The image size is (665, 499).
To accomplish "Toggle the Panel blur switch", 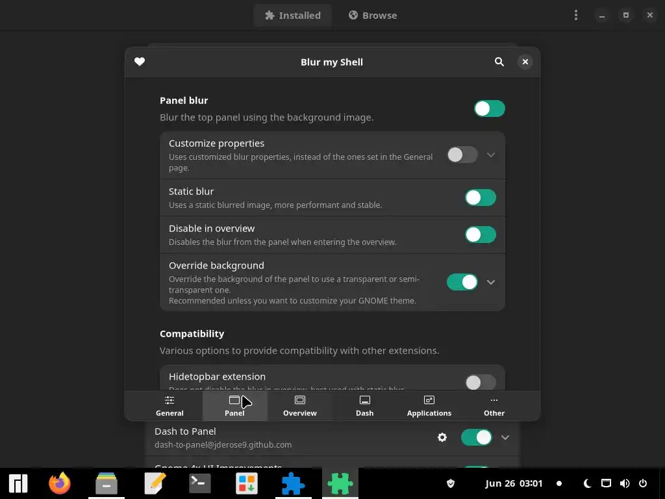I will [490, 109].
